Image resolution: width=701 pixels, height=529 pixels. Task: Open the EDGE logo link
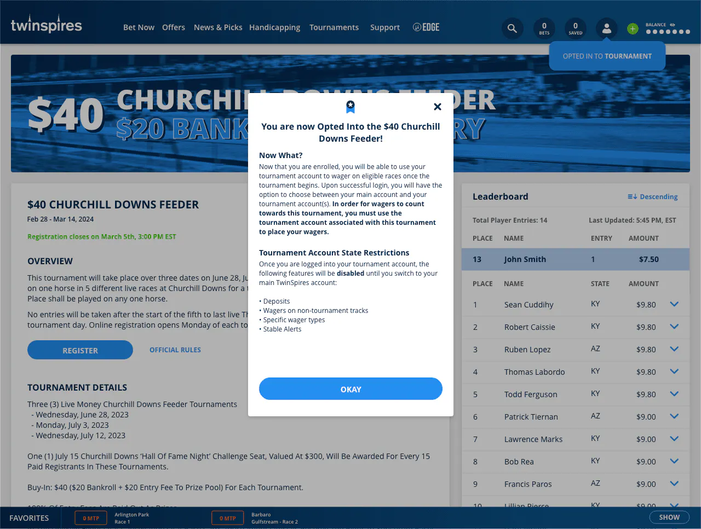(426, 27)
